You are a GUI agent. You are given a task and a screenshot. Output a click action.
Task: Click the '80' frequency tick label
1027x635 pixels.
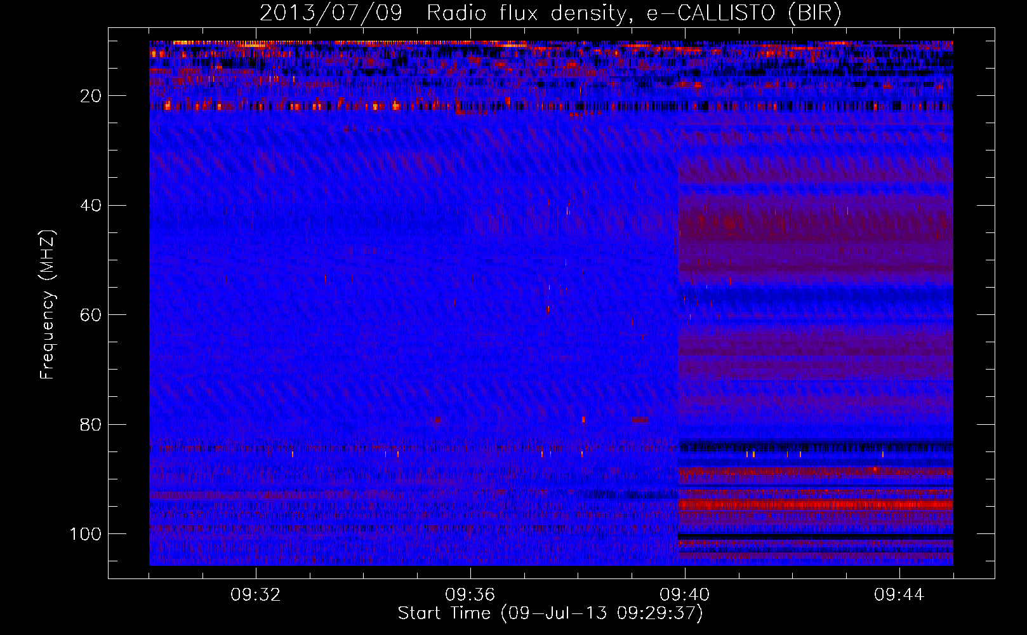point(91,424)
